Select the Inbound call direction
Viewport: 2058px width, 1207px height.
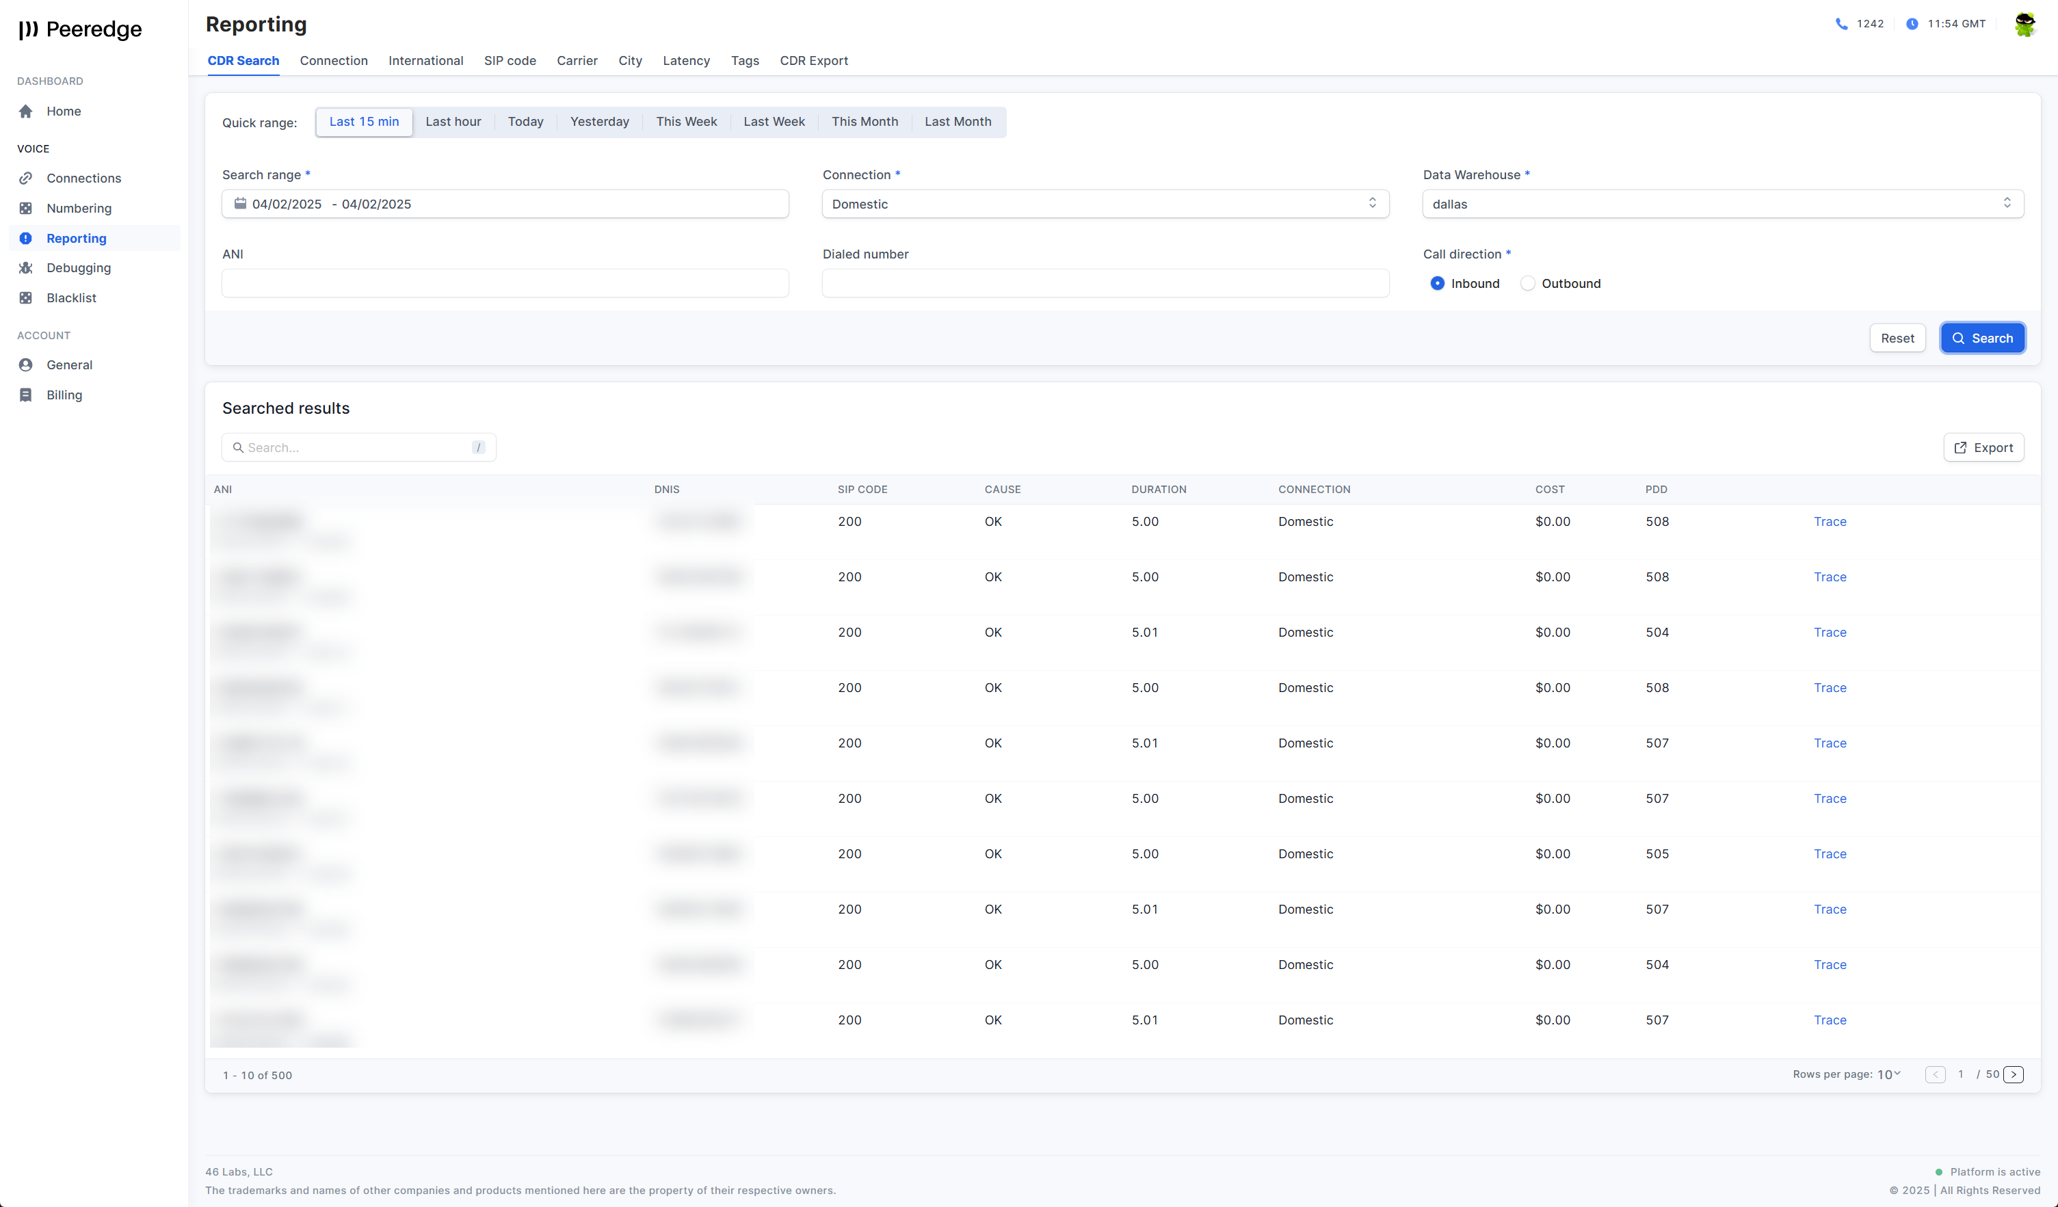pos(1438,283)
